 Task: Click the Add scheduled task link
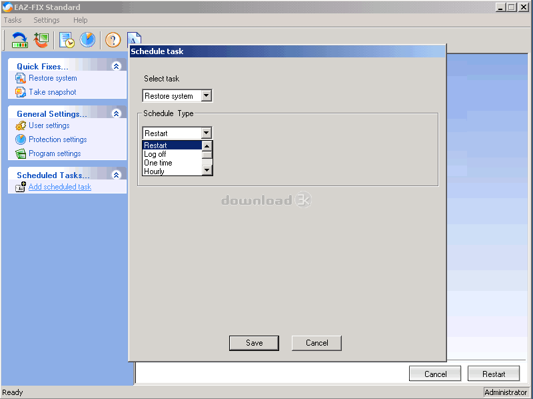tap(59, 187)
